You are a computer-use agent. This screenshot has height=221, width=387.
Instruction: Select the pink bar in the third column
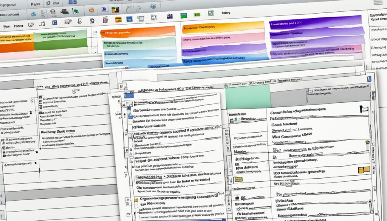pyautogui.click(x=223, y=39)
